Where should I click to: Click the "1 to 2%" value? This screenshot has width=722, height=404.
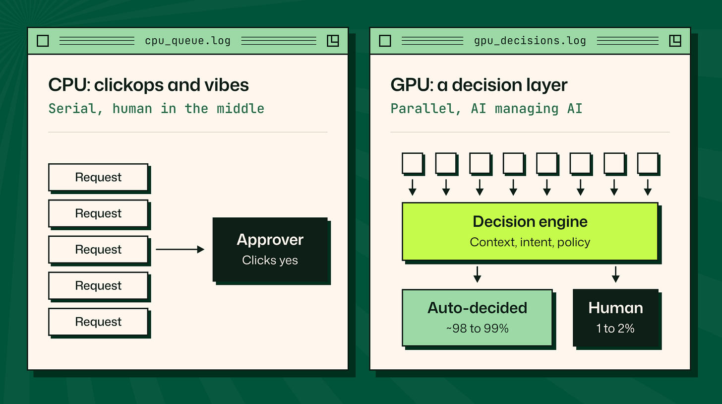point(616,328)
